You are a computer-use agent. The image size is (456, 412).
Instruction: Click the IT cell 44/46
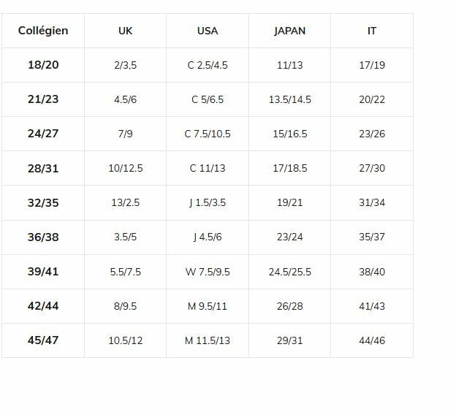[372, 340]
